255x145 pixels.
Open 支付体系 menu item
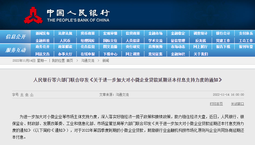[246, 34]
